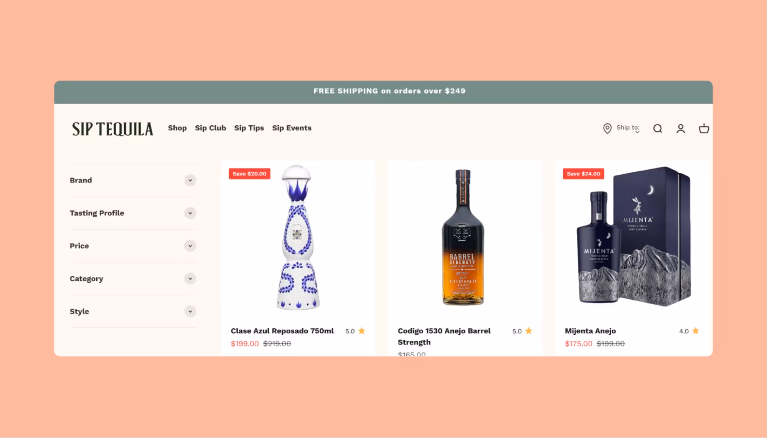Screen dimensions: 767x438
Task: Click the Sip Tequila logo
Action: pos(112,129)
